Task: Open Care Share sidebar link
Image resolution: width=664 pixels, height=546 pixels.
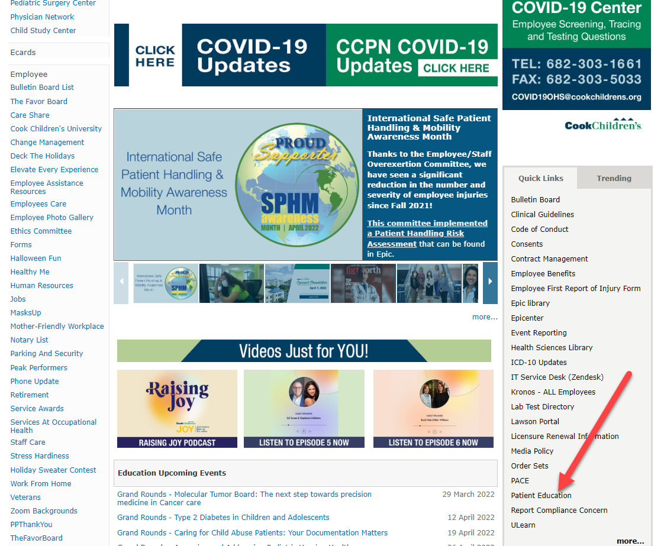Action: click(30, 115)
